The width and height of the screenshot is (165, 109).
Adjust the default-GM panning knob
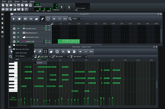pos(50,41)
